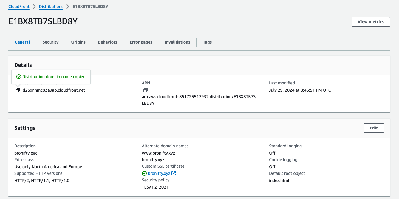399x199 pixels.
Task: Click View metrics
Action: (370, 21)
